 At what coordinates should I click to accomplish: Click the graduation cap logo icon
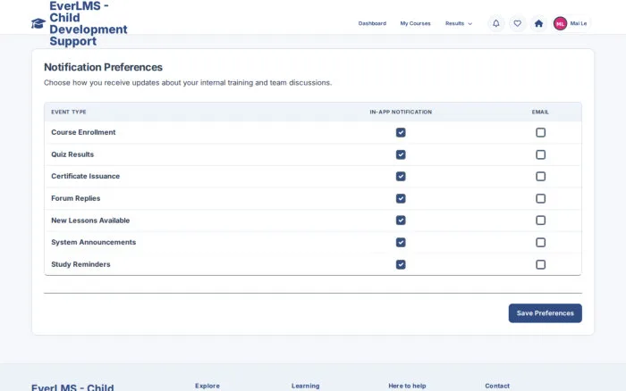tap(38, 23)
